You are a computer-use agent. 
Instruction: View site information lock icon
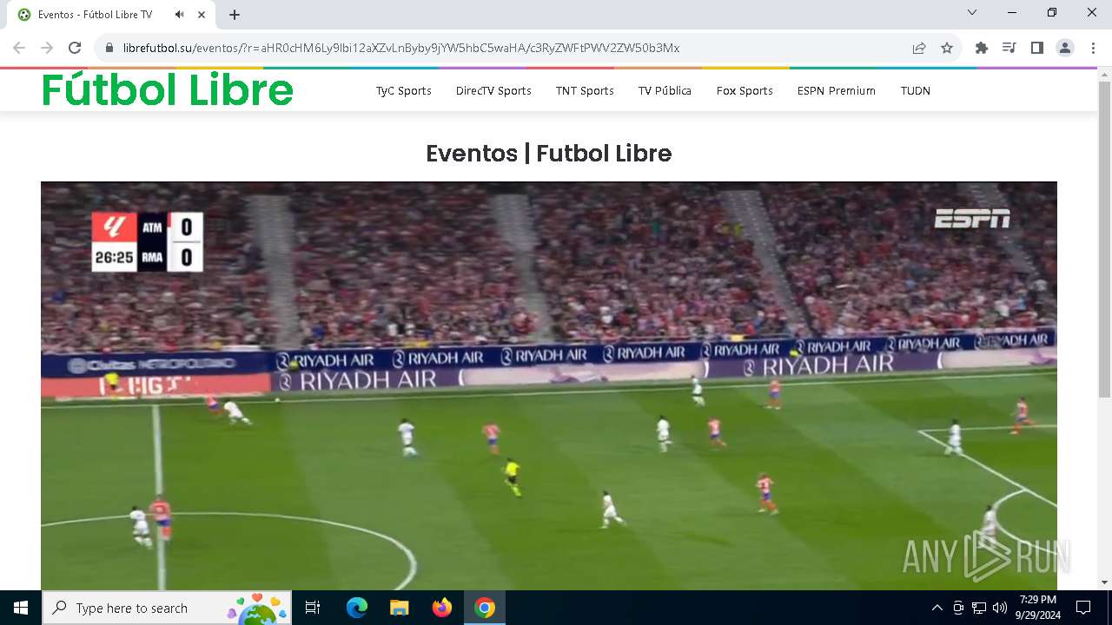[x=109, y=48]
